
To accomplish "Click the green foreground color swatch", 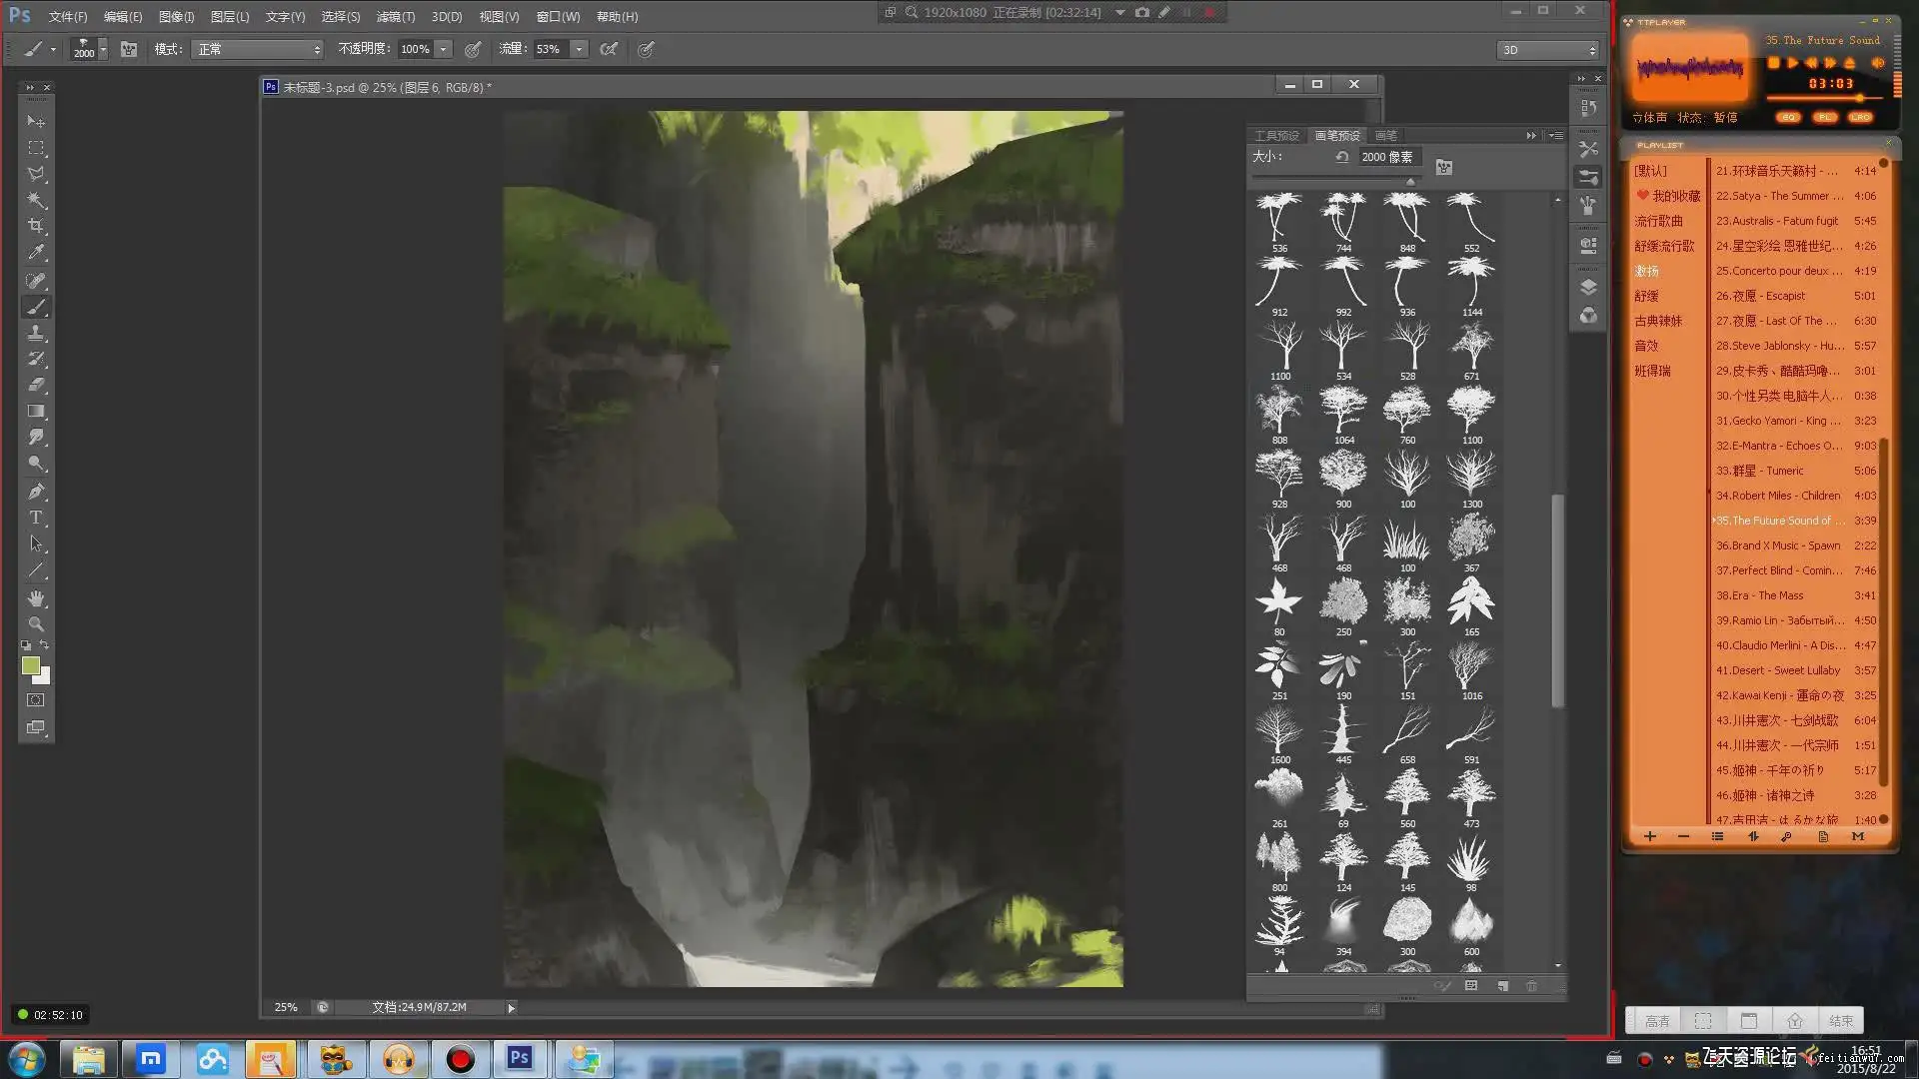I will coord(30,665).
